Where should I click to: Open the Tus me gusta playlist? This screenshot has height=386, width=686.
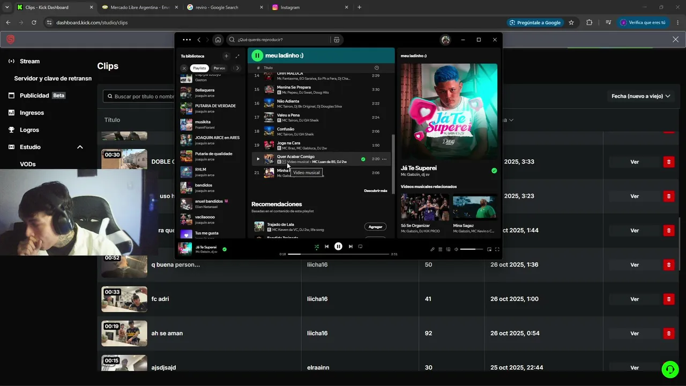pyautogui.click(x=212, y=234)
